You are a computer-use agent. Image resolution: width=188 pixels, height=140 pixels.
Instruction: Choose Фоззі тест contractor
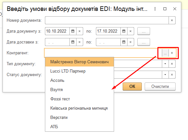(x=79, y=99)
